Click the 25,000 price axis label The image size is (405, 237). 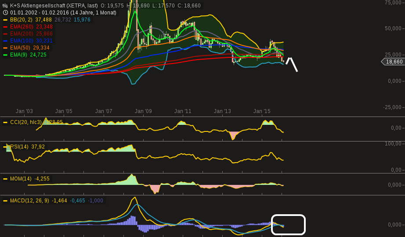tap(393, 55)
